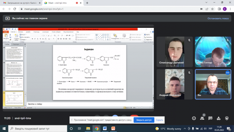Adjust the PowerPoint zoom slider
The height and width of the screenshot is (132, 234).
[x=142, y=107]
